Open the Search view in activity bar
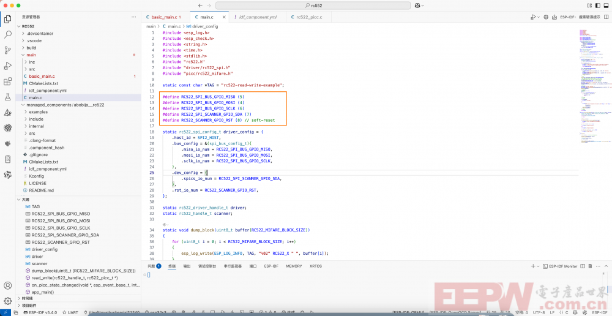Screen dimensions: 612x316 (7, 34)
